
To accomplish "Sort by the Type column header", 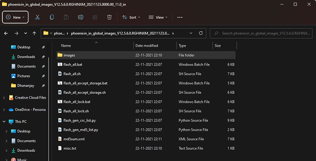I will click(x=195, y=46).
